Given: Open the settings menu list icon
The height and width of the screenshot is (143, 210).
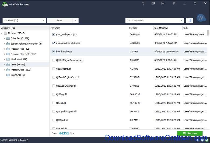Looking at the screenshot, I should [x=174, y=3].
